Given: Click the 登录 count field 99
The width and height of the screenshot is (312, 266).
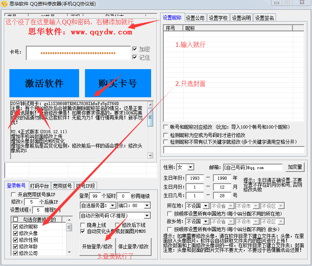Looking at the screenshot, I should 95,196.
